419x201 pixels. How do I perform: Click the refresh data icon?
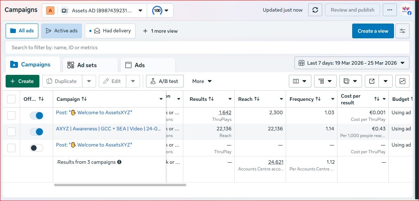pyautogui.click(x=315, y=10)
